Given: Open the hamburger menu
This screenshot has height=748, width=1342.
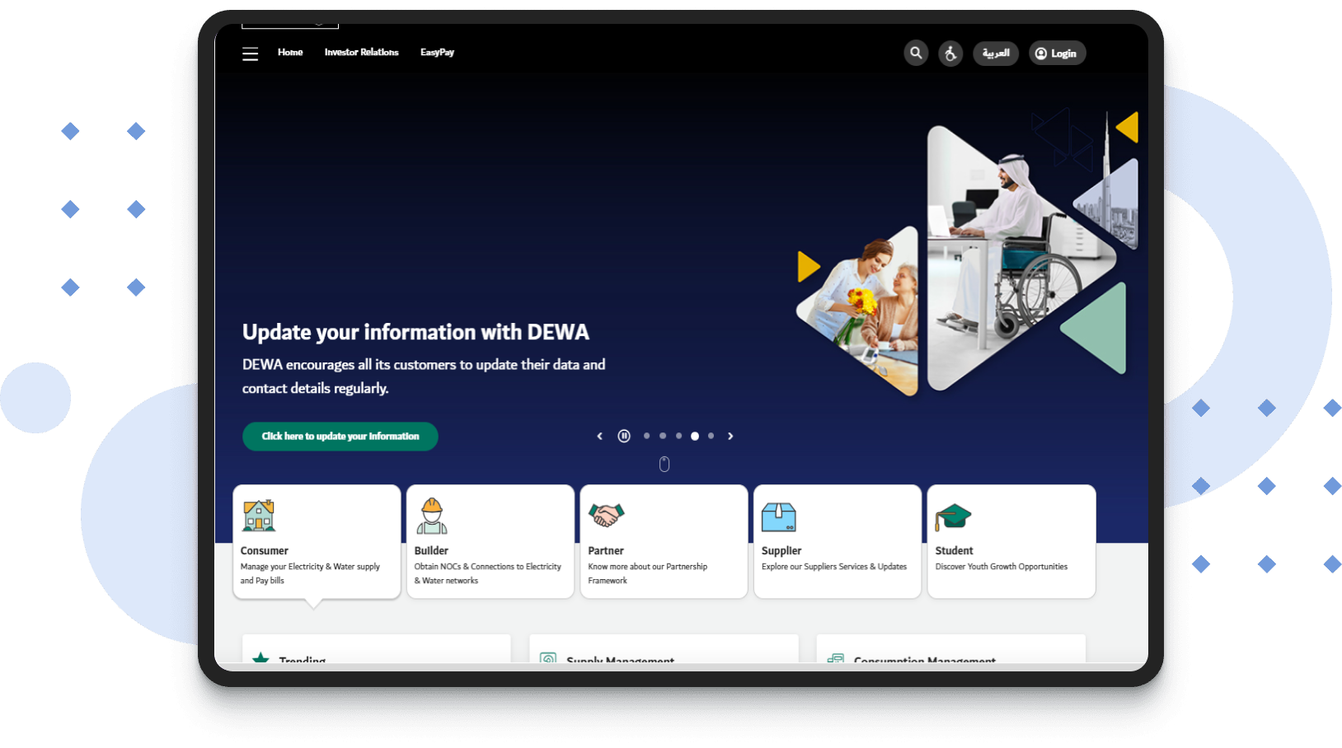Looking at the screenshot, I should tap(250, 54).
